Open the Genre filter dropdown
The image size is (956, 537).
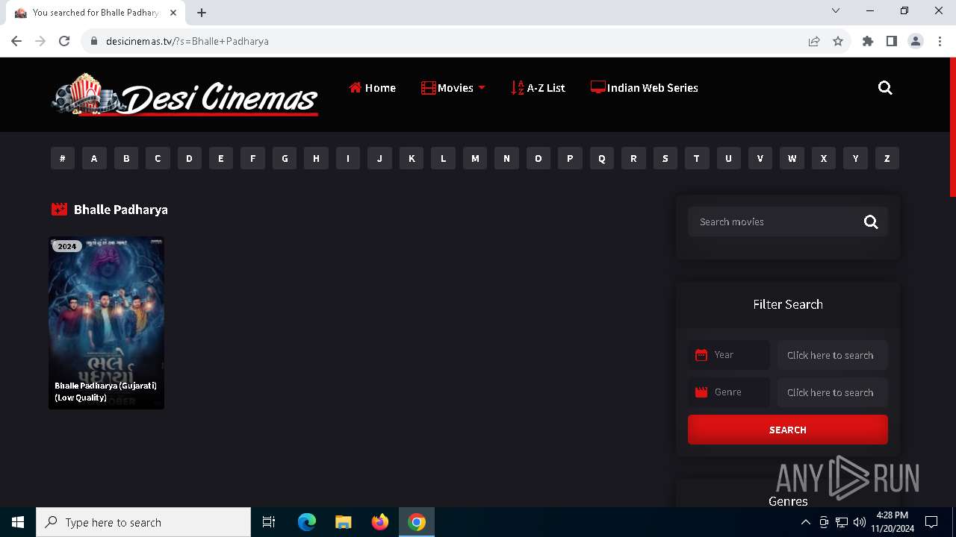coord(833,392)
